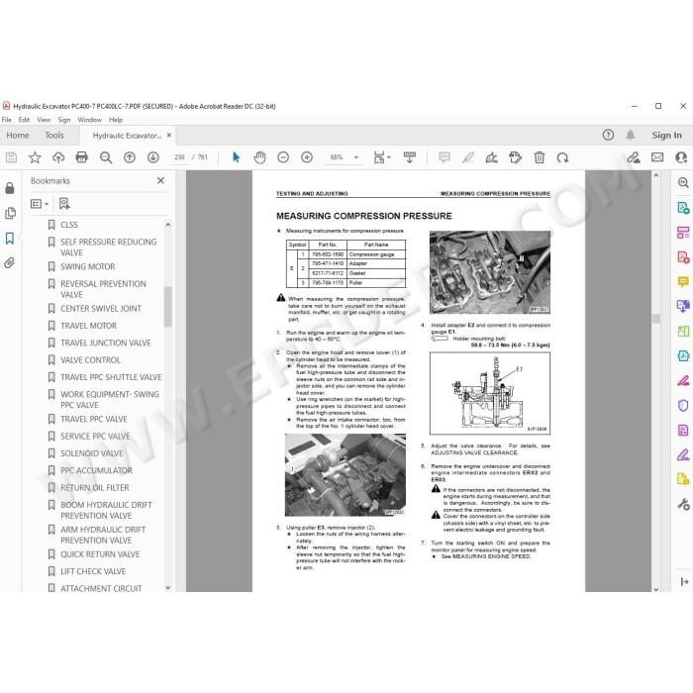Viewport: 693px width, 693px height.
Task: Open the LIFT CHECK VALVE bookmark
Action: [x=93, y=571]
